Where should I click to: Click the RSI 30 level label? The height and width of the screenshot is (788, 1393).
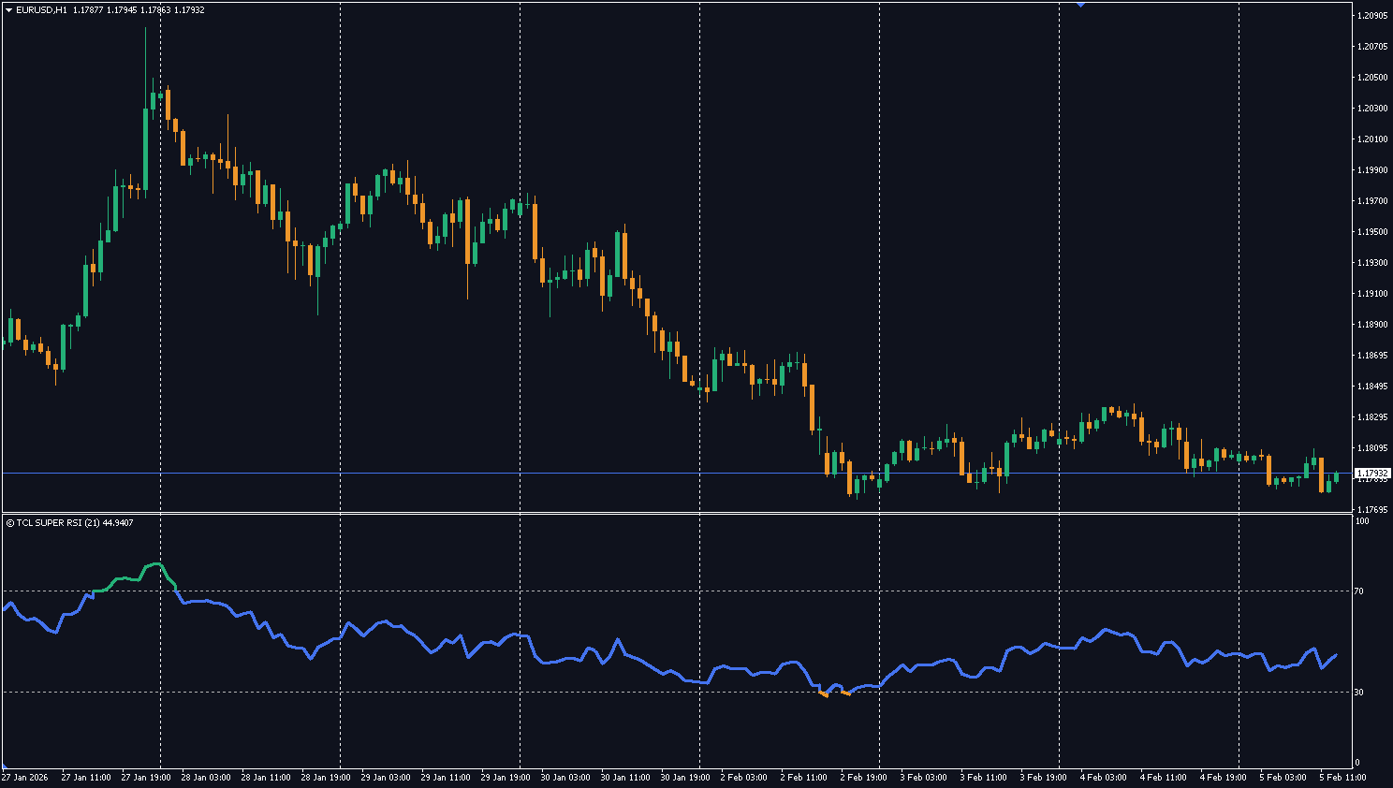[x=1359, y=693]
